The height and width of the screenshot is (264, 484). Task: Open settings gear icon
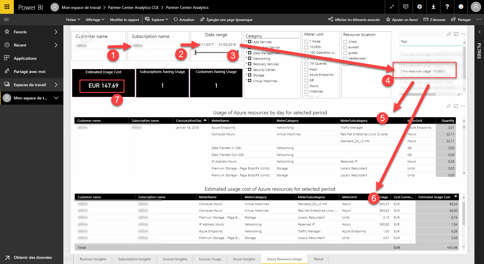[x=419, y=7]
